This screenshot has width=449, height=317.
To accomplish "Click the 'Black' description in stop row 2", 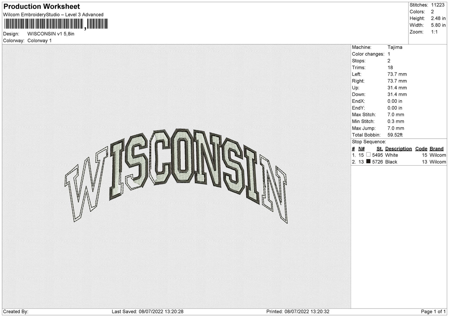I will point(391,162).
